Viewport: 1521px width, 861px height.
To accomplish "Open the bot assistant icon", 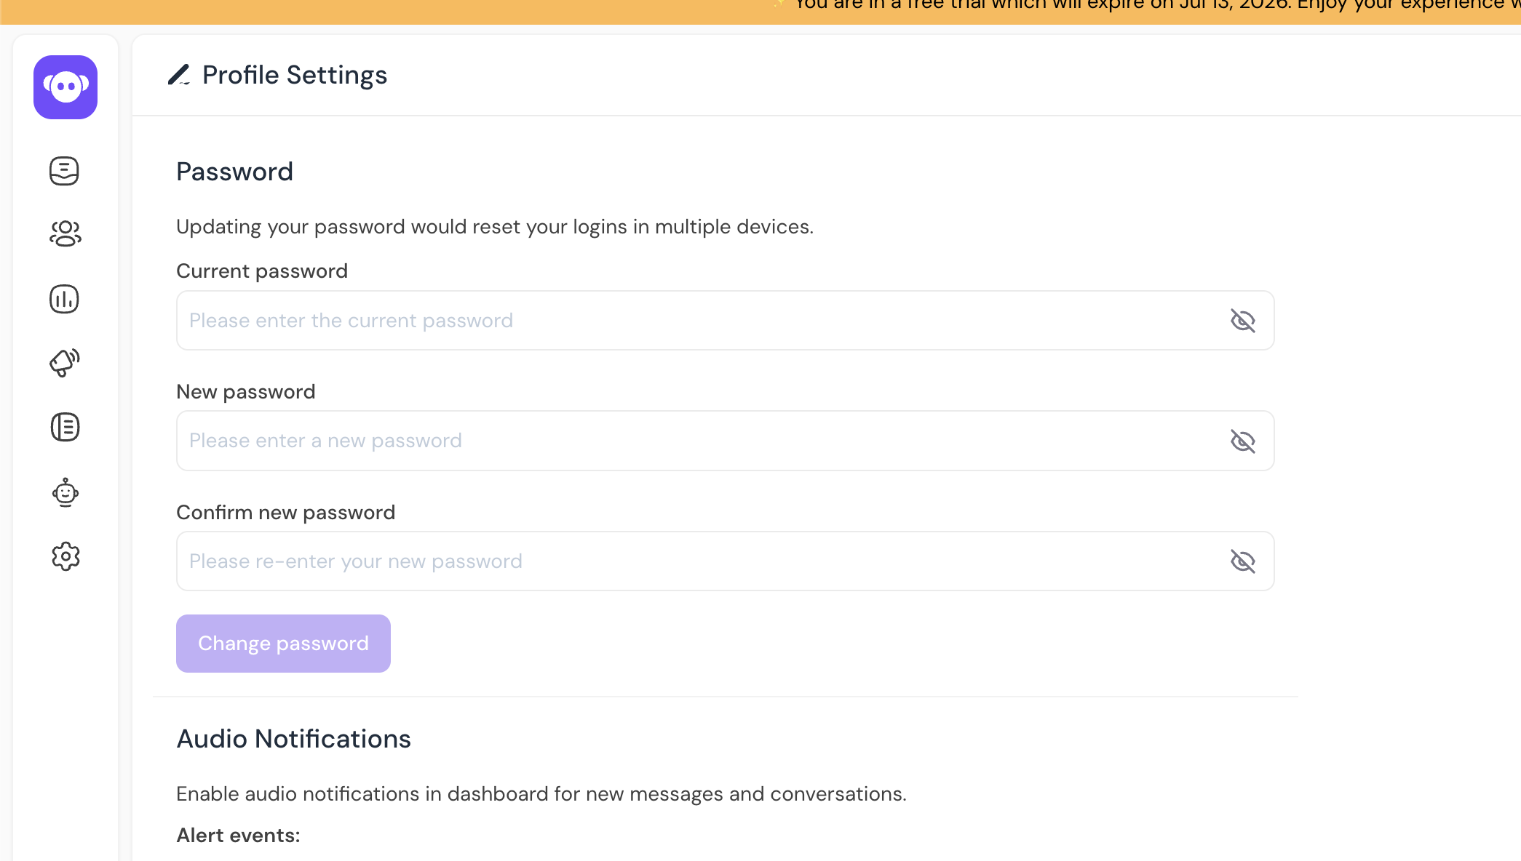I will click(65, 492).
